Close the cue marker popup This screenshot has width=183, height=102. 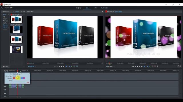coord(29,74)
